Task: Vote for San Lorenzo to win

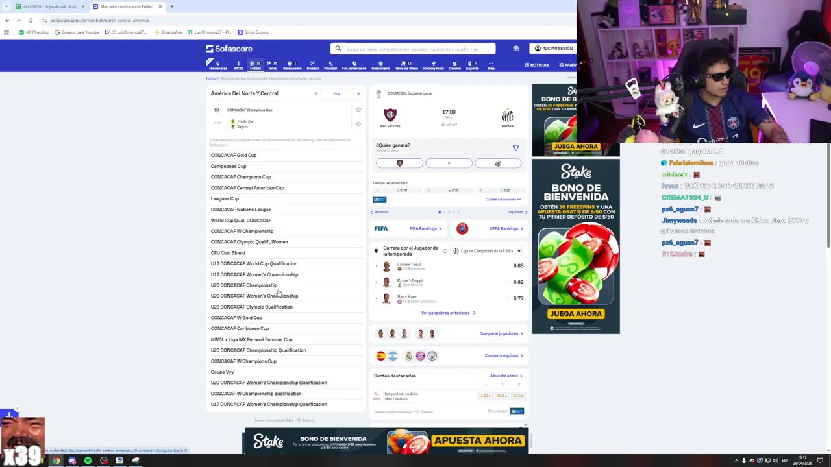Action: pos(399,163)
